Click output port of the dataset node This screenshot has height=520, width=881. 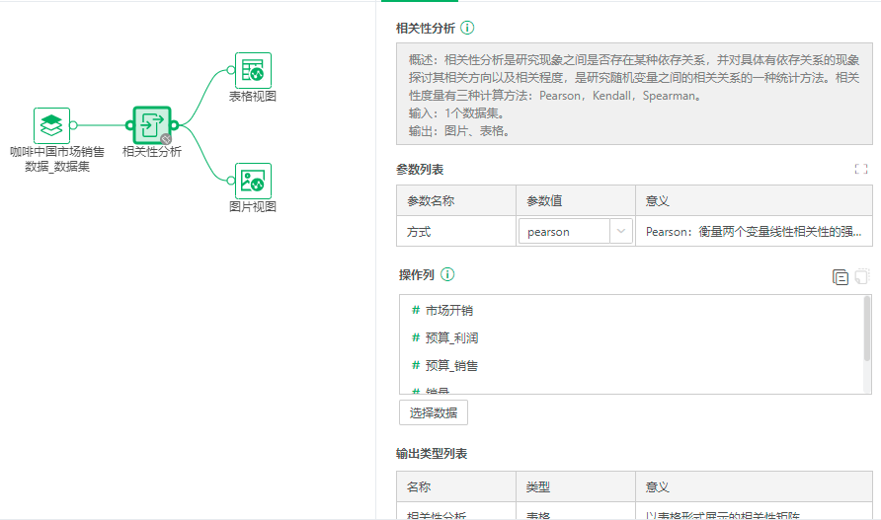(x=73, y=125)
